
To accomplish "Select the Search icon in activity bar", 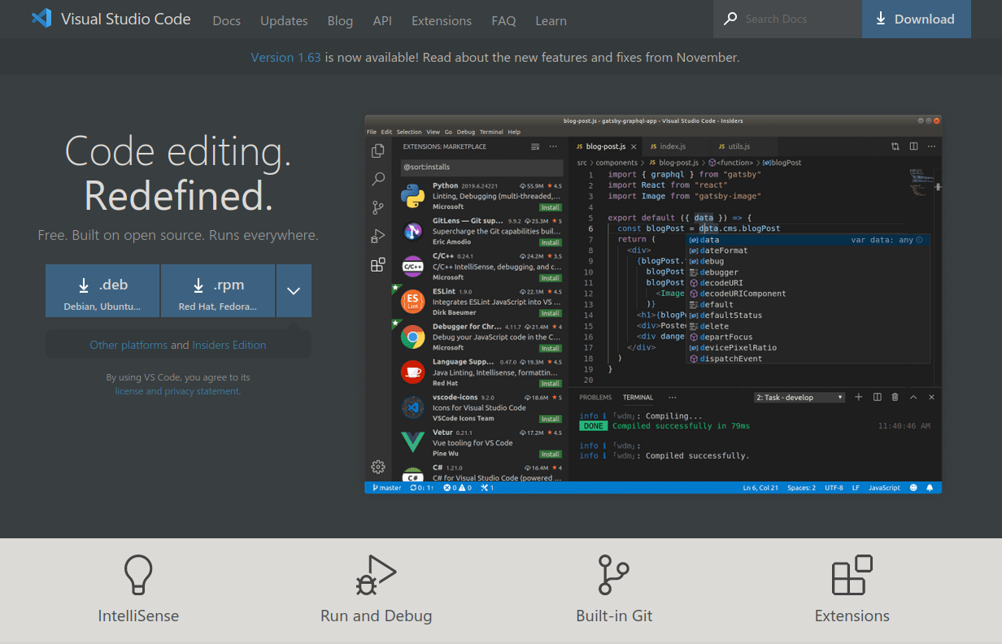I will coord(377,179).
